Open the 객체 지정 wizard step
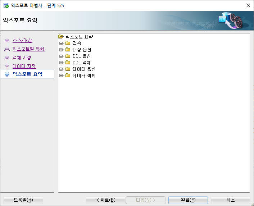Viewport: 254px width, 206px height. (22, 58)
